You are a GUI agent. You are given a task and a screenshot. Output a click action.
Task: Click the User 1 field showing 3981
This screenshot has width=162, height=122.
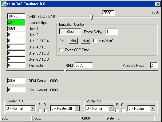[16, 29]
